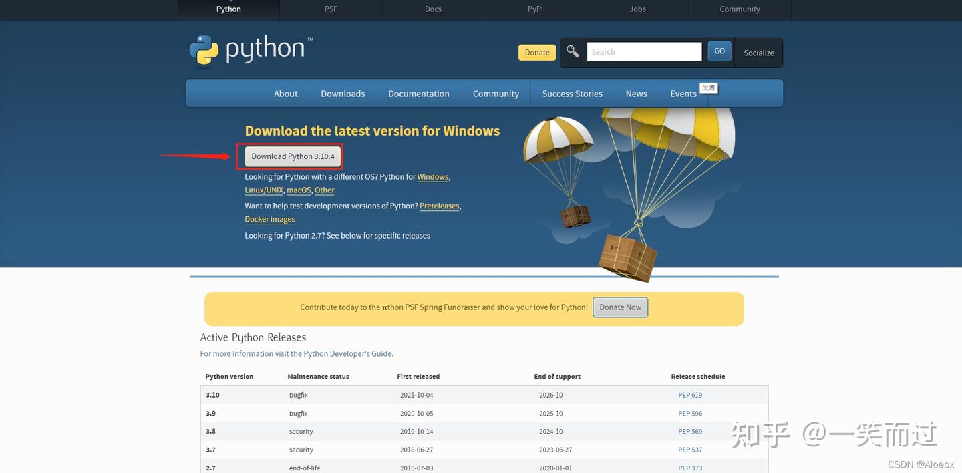Open PEP 619 release schedule
Screen dimensions: 962x473
(x=689, y=394)
